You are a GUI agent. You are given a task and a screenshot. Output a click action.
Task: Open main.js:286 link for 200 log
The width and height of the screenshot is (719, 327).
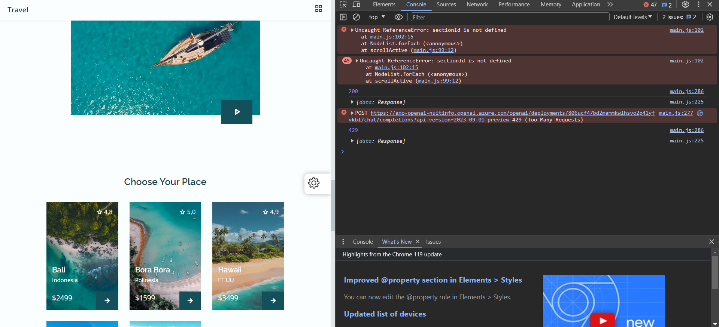[x=686, y=91]
